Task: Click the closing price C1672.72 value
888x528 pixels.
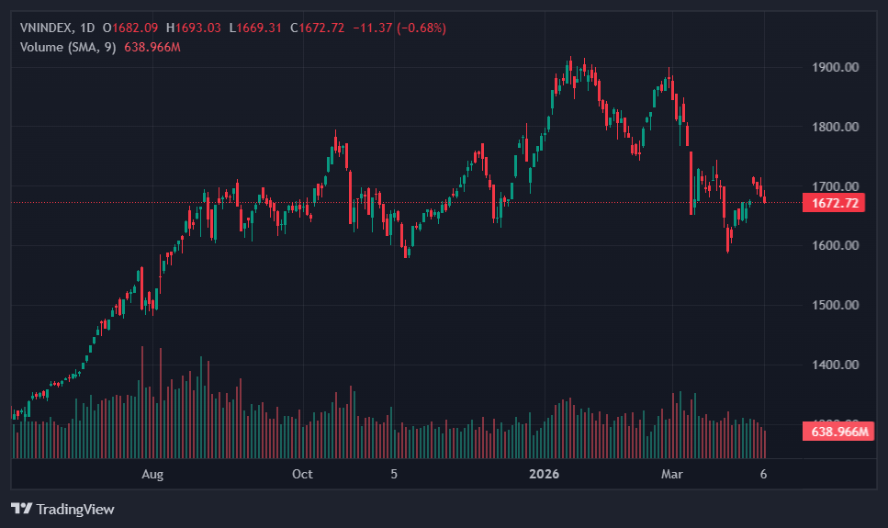Action: (317, 28)
